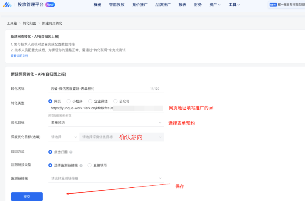Select the 网页 conversion type radio

50,101
